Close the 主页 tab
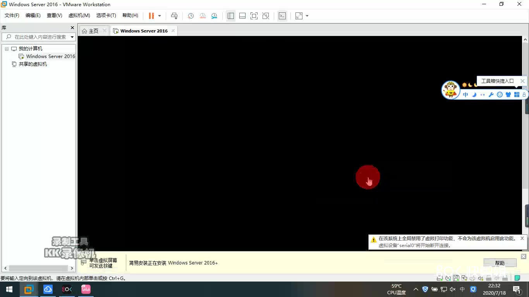The width and height of the screenshot is (529, 297). [104, 31]
